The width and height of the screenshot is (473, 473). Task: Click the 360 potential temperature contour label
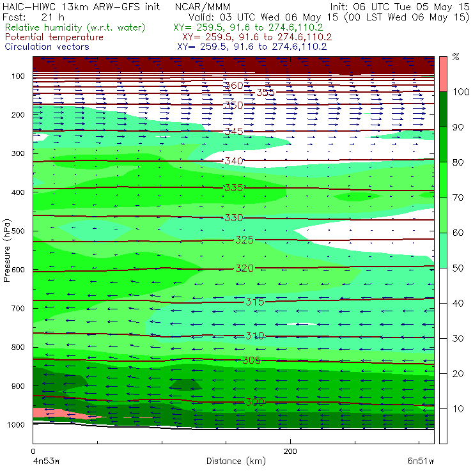tap(234, 86)
